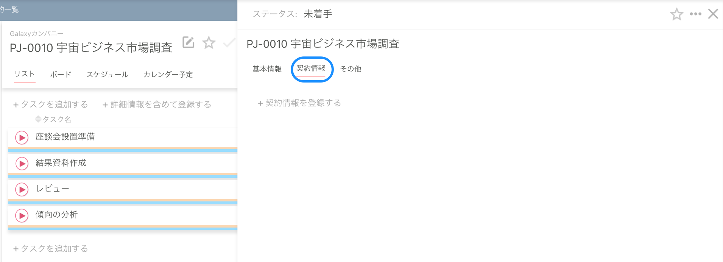The image size is (723, 262).
Task: Switch to the スケジュール tab
Action: [x=108, y=74]
